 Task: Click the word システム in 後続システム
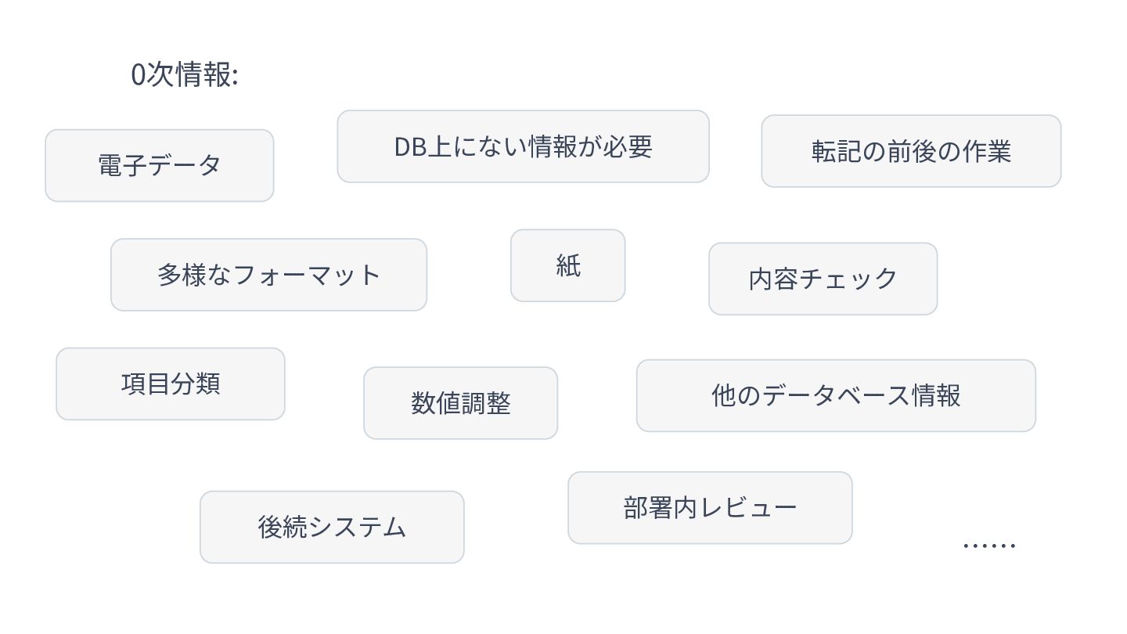coord(357,527)
